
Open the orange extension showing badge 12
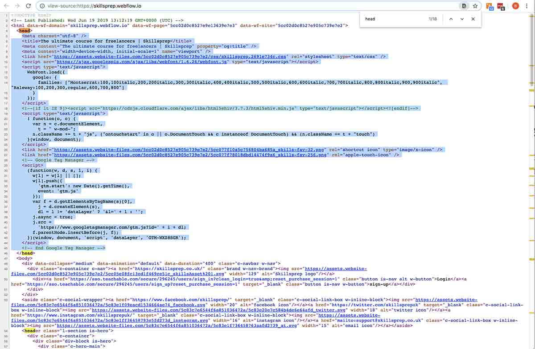click(489, 6)
